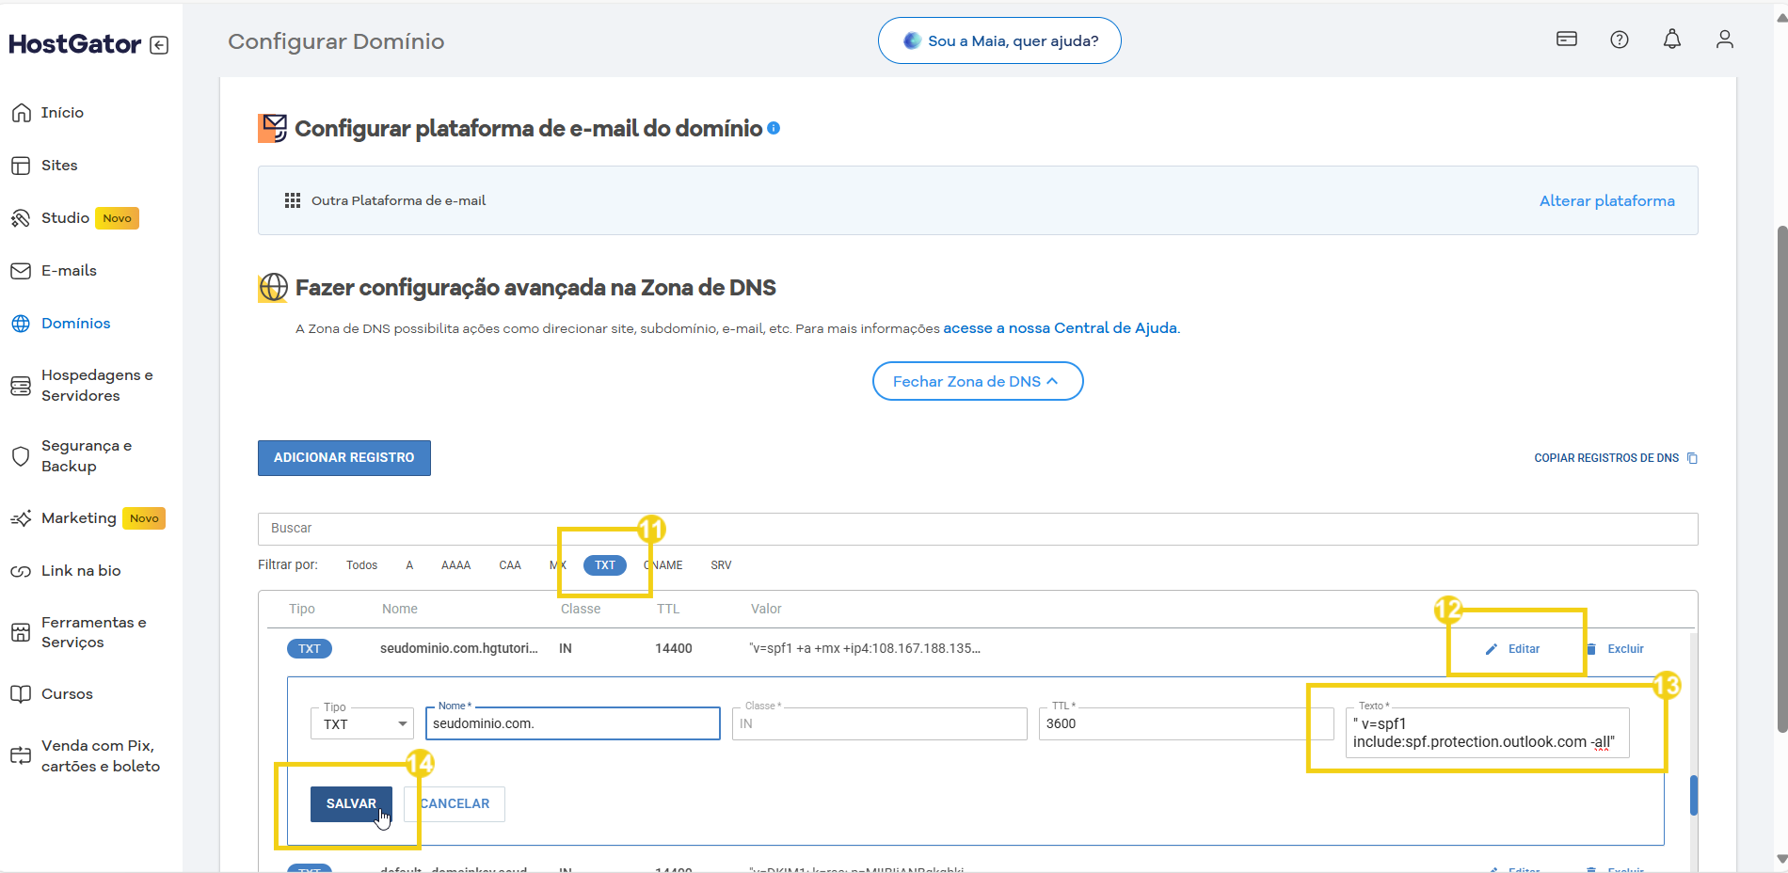This screenshot has width=1788, height=873.
Task: Open Central de Ajuda link
Action: click(1061, 328)
